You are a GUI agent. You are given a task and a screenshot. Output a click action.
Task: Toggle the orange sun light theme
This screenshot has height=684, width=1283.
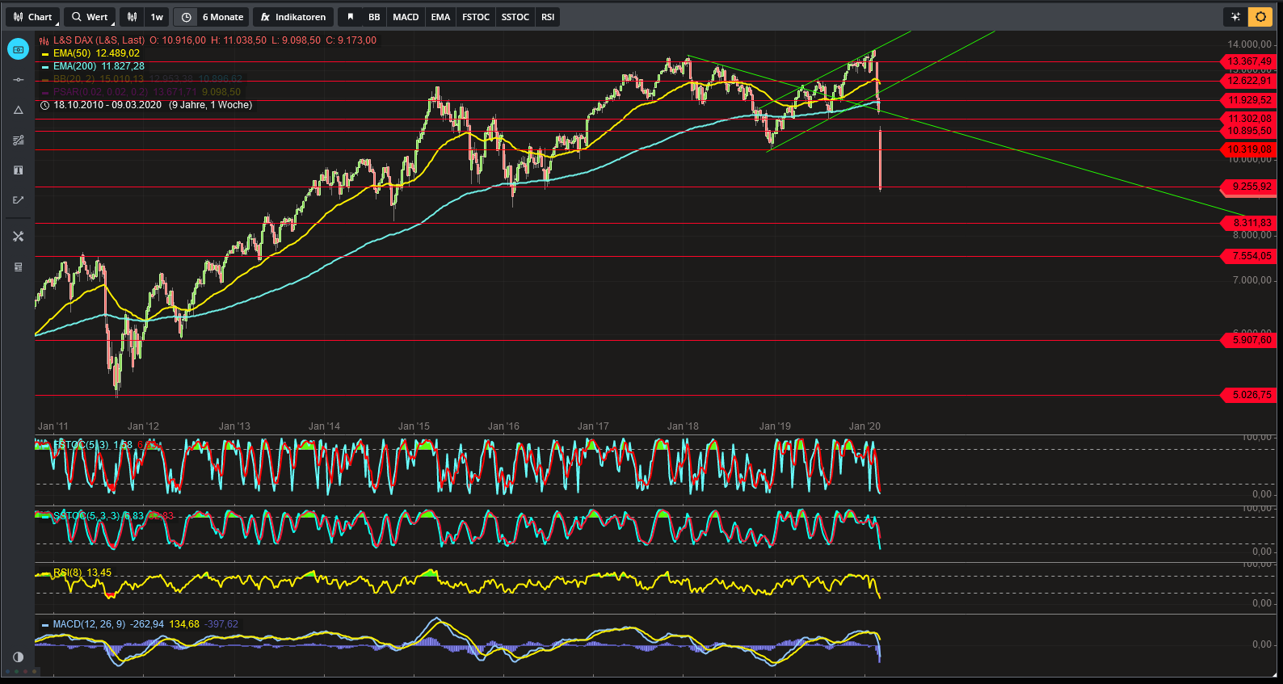point(1260,17)
